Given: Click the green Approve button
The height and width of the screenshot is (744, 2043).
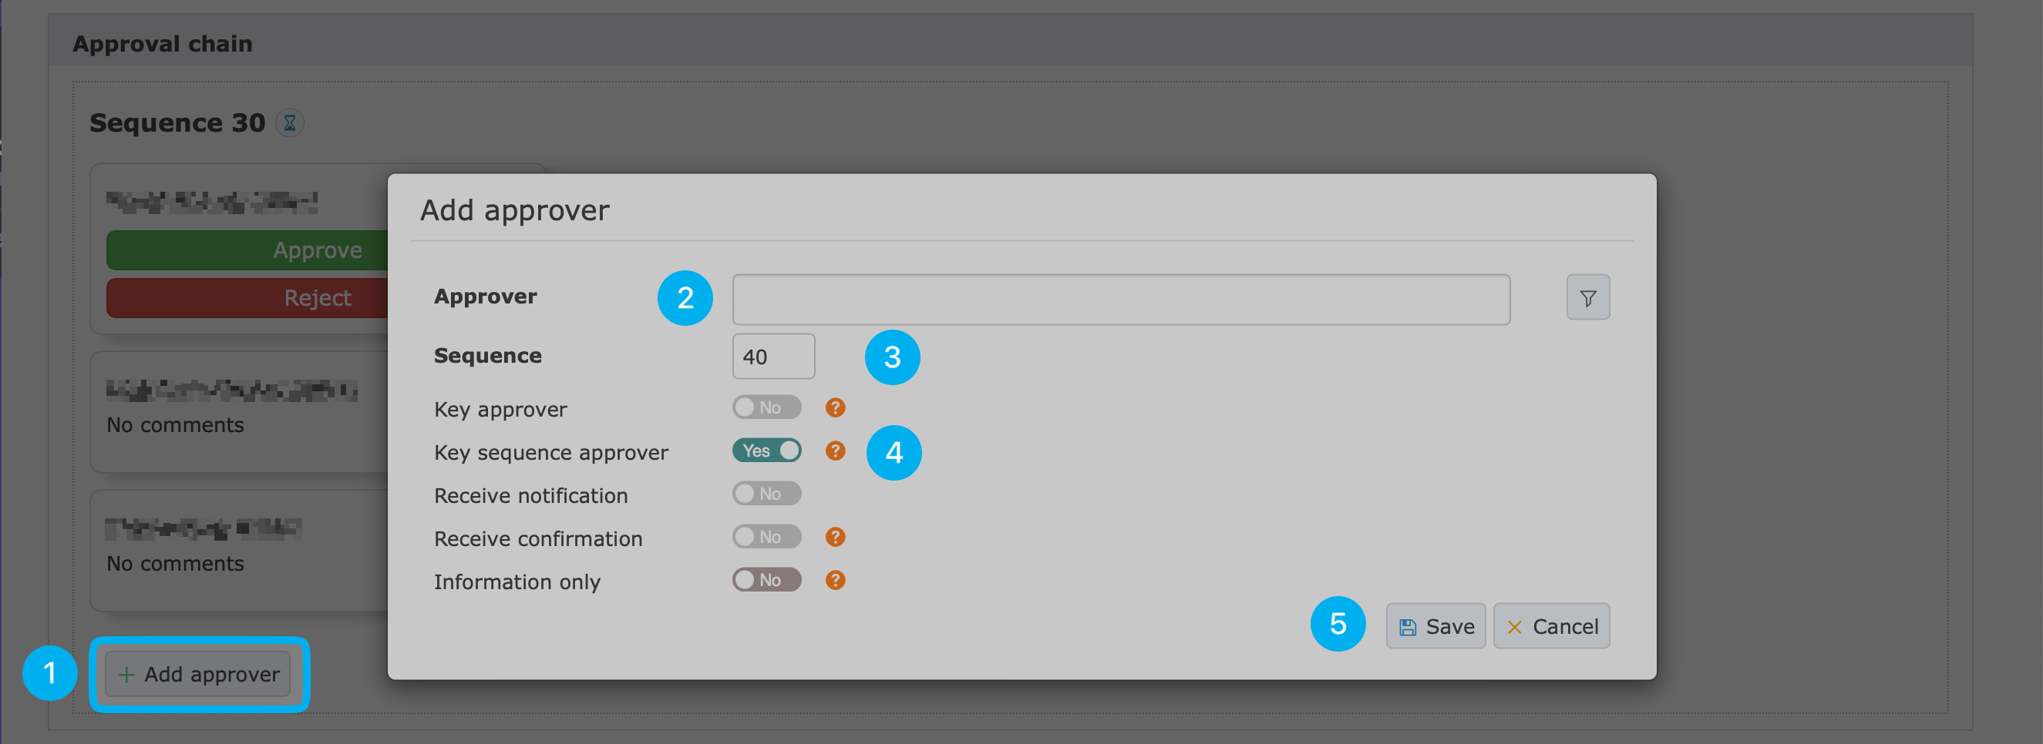Looking at the screenshot, I should click(x=247, y=250).
